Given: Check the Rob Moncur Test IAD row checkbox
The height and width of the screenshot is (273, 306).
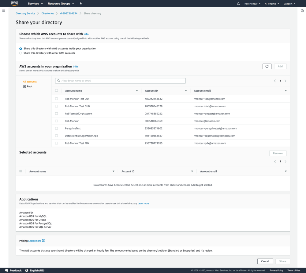Looking at the screenshot, I should [x=56, y=99].
